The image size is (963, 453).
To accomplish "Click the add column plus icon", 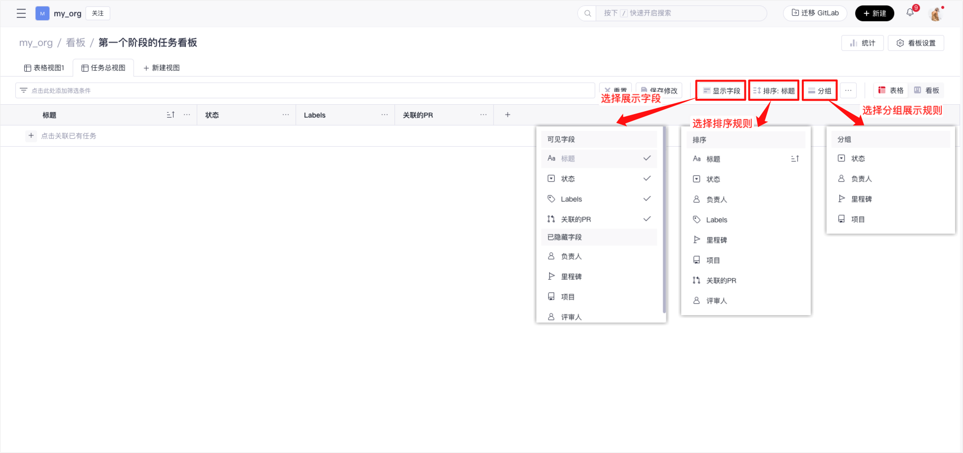I will click(507, 115).
